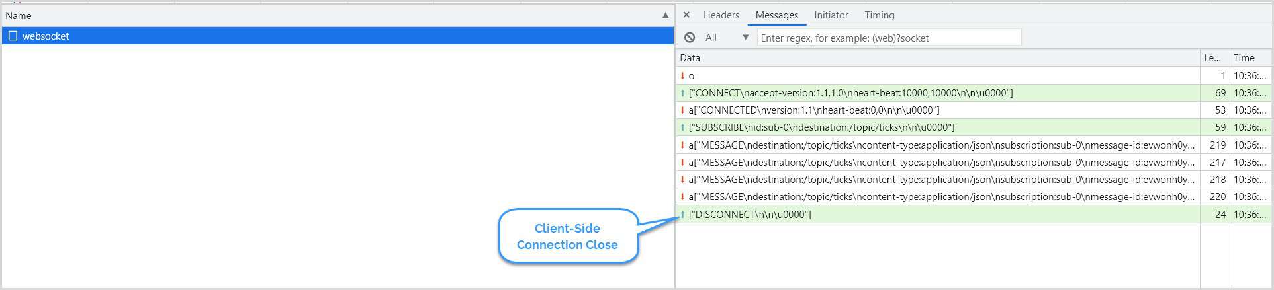The width and height of the screenshot is (1274, 290).
Task: Click the Name column header
Action: pyautogui.click(x=265, y=15)
